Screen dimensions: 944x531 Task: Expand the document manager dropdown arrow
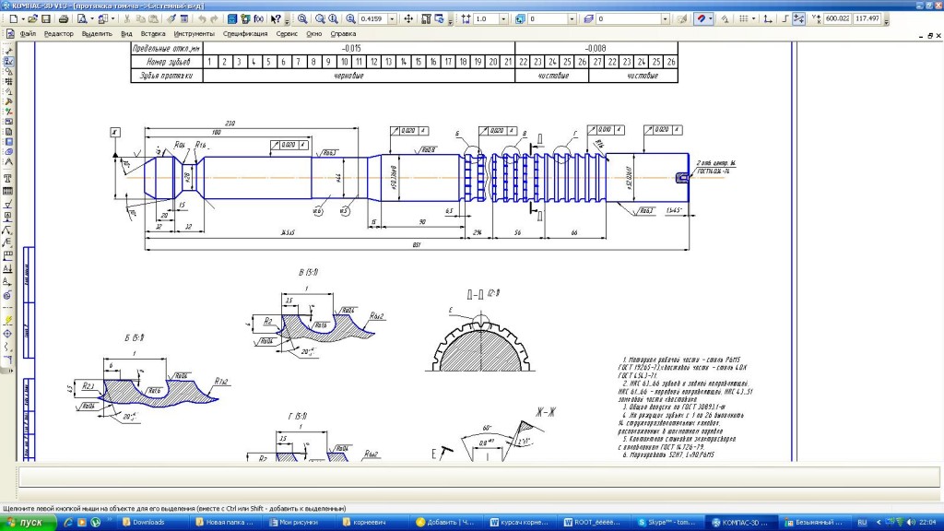point(112,19)
